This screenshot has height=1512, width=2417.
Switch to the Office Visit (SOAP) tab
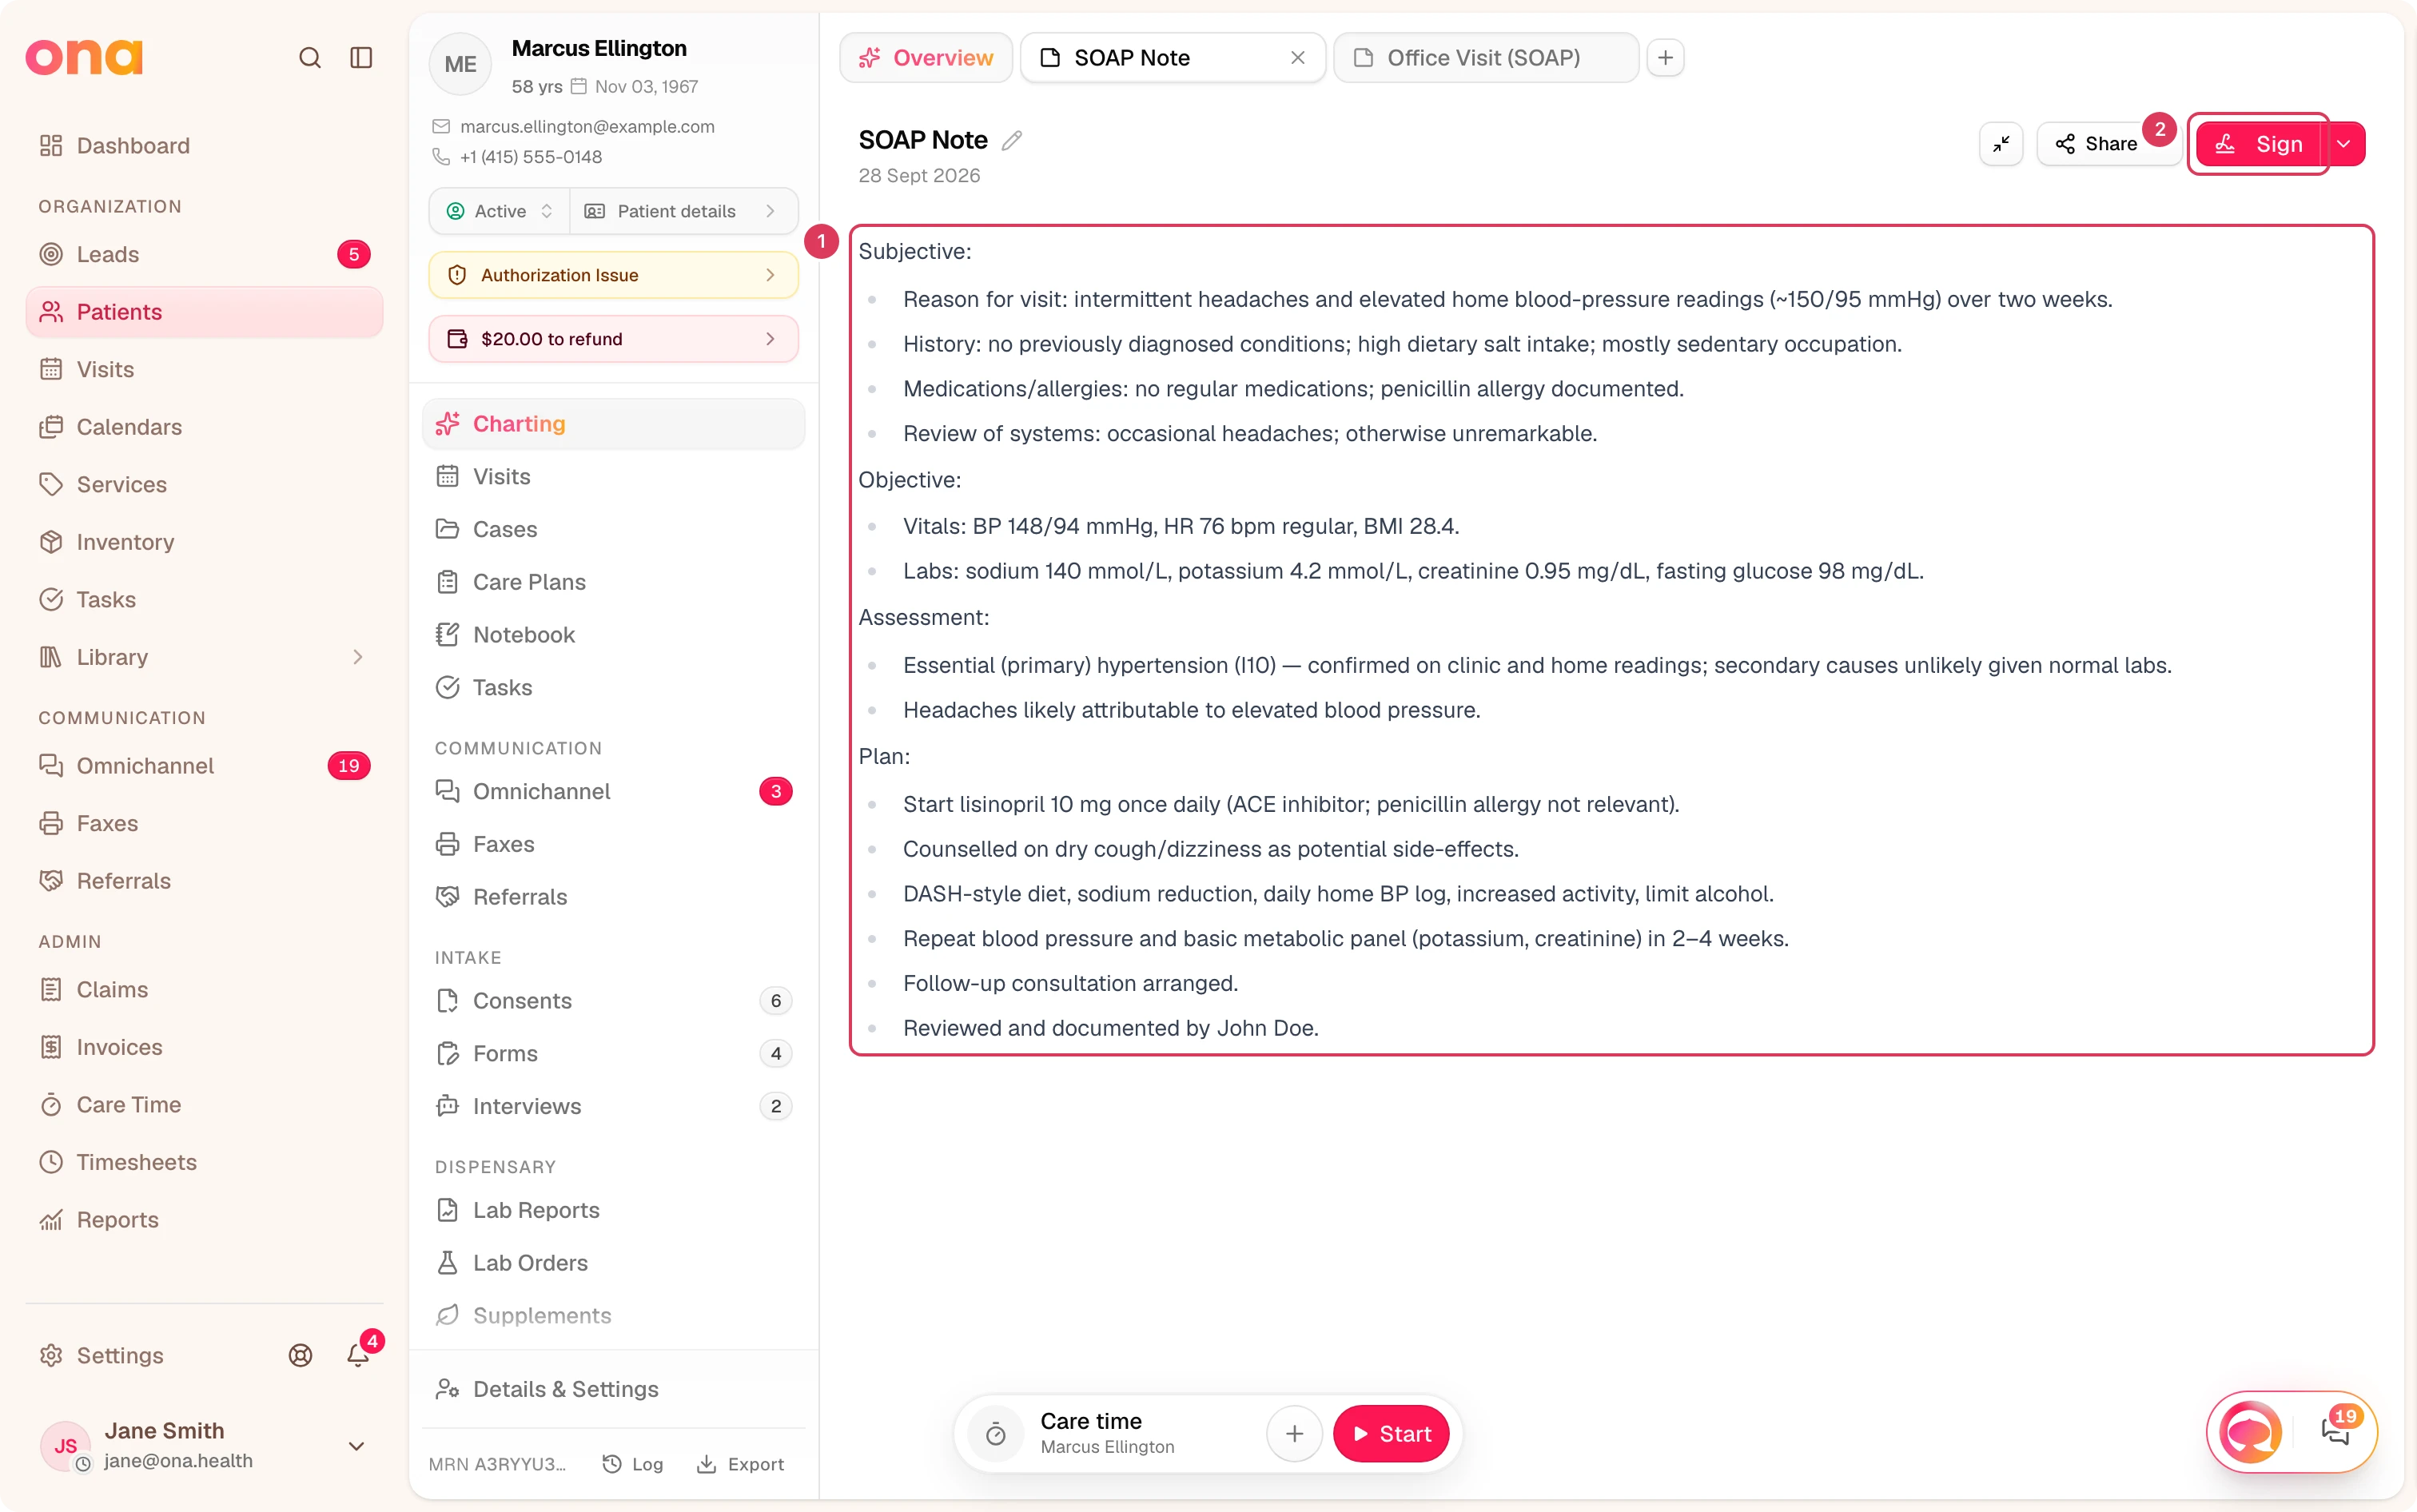[x=1485, y=58]
